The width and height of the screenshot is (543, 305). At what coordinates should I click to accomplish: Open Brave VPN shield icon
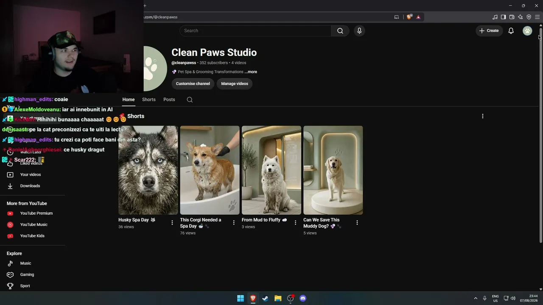tap(529, 17)
